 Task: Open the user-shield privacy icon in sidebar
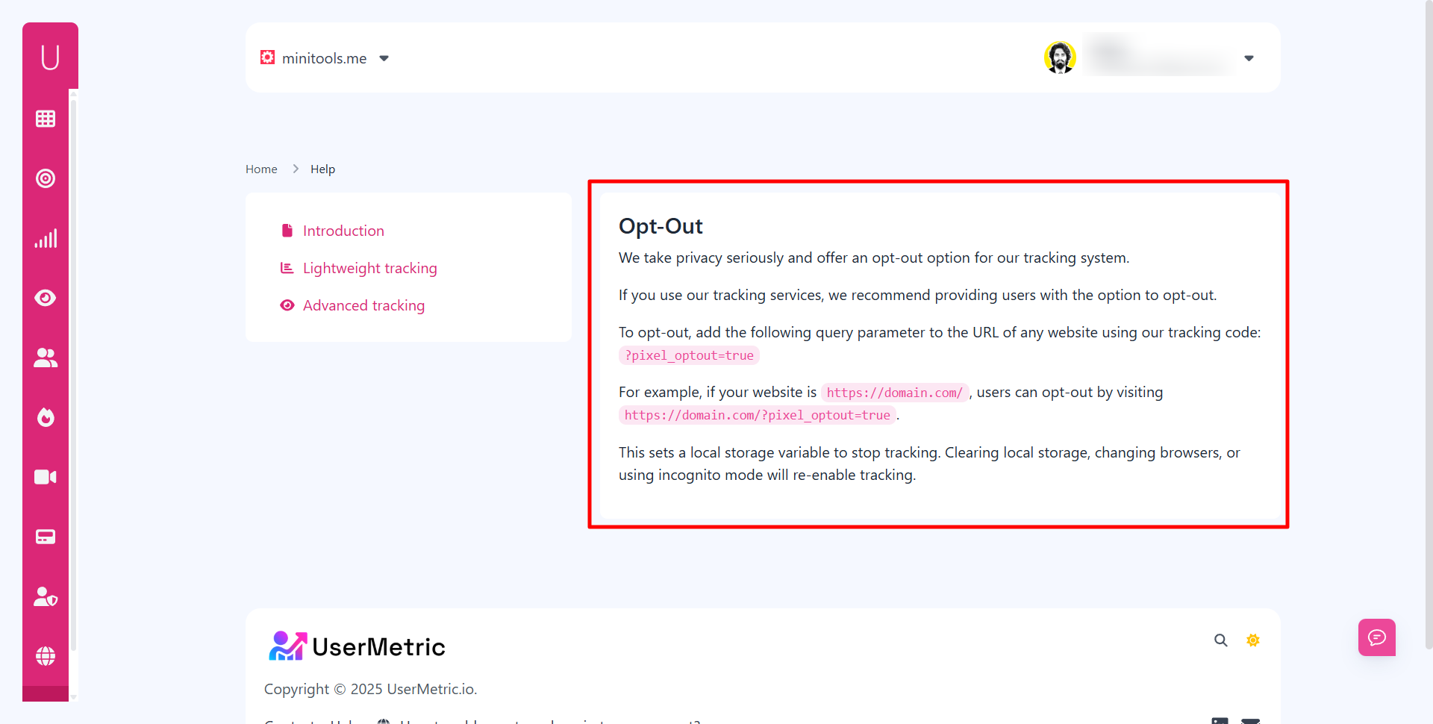[x=46, y=596]
